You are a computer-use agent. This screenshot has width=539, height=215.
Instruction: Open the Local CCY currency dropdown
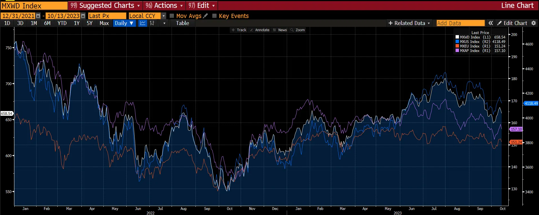pyautogui.click(x=164, y=16)
